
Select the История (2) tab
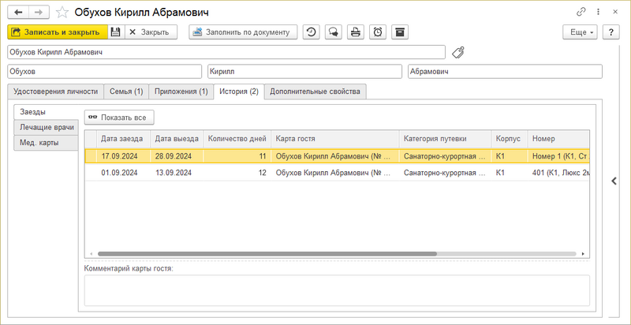pos(239,92)
